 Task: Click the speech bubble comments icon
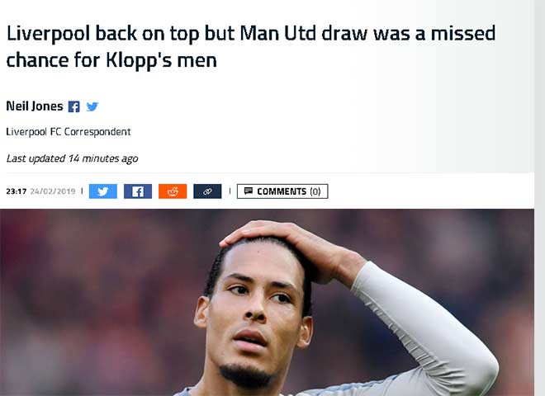point(249,191)
